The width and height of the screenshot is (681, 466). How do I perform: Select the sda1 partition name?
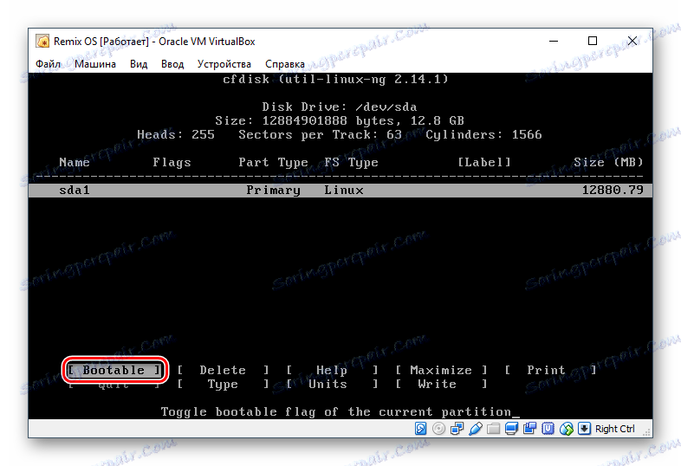click(x=75, y=191)
